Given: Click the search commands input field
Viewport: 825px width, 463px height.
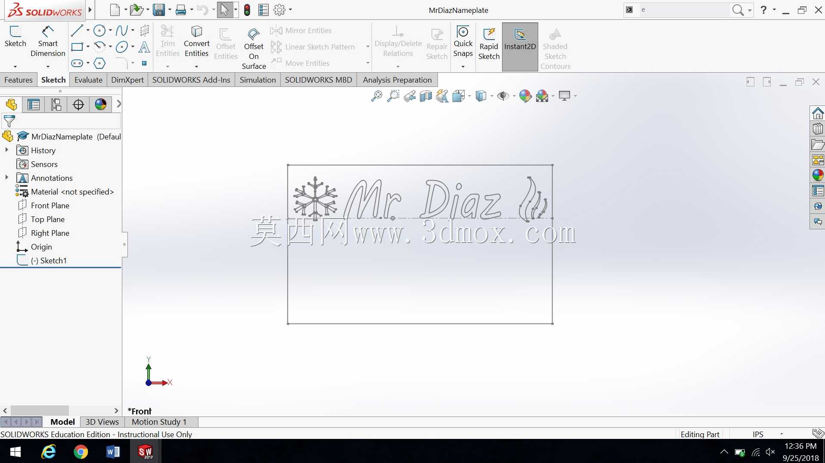Looking at the screenshot, I should pos(684,10).
